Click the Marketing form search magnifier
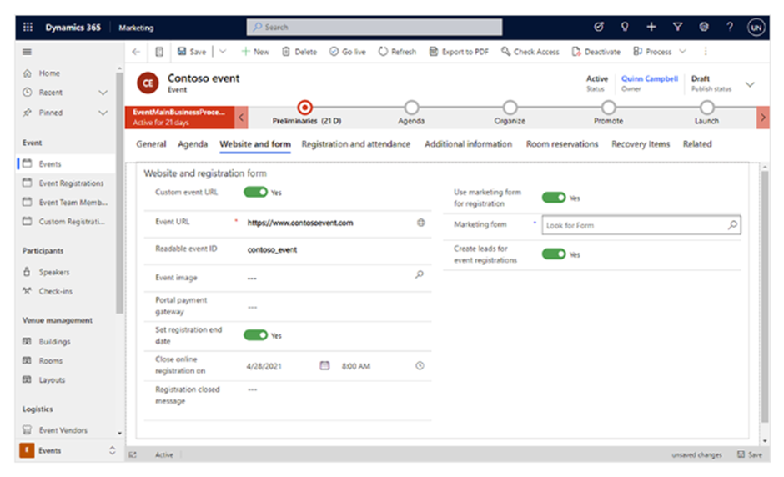Screen dimensions: 784x477 click(x=732, y=225)
